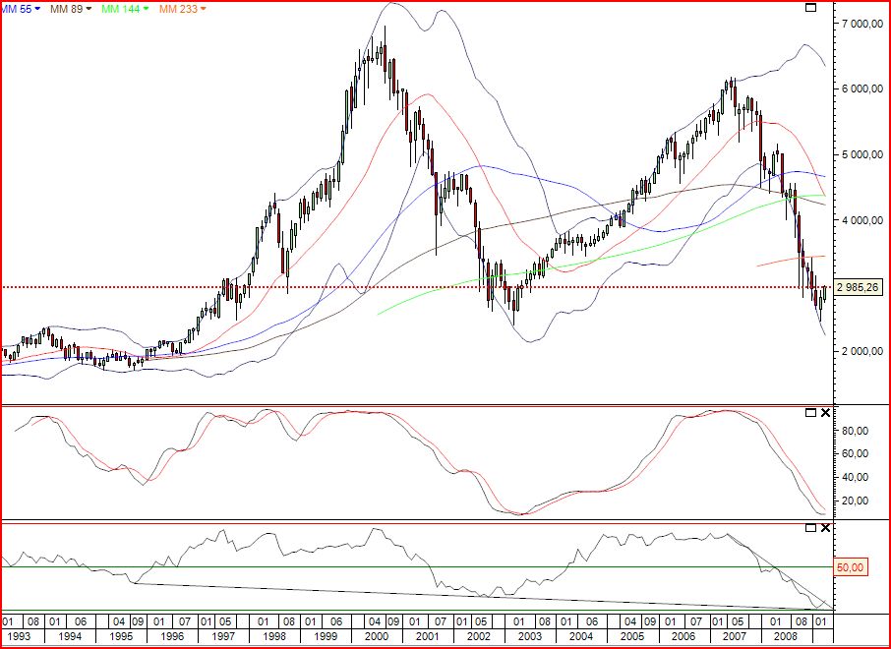Close the stochastic indicator panel
Screen dimensions: 891x649
point(826,413)
